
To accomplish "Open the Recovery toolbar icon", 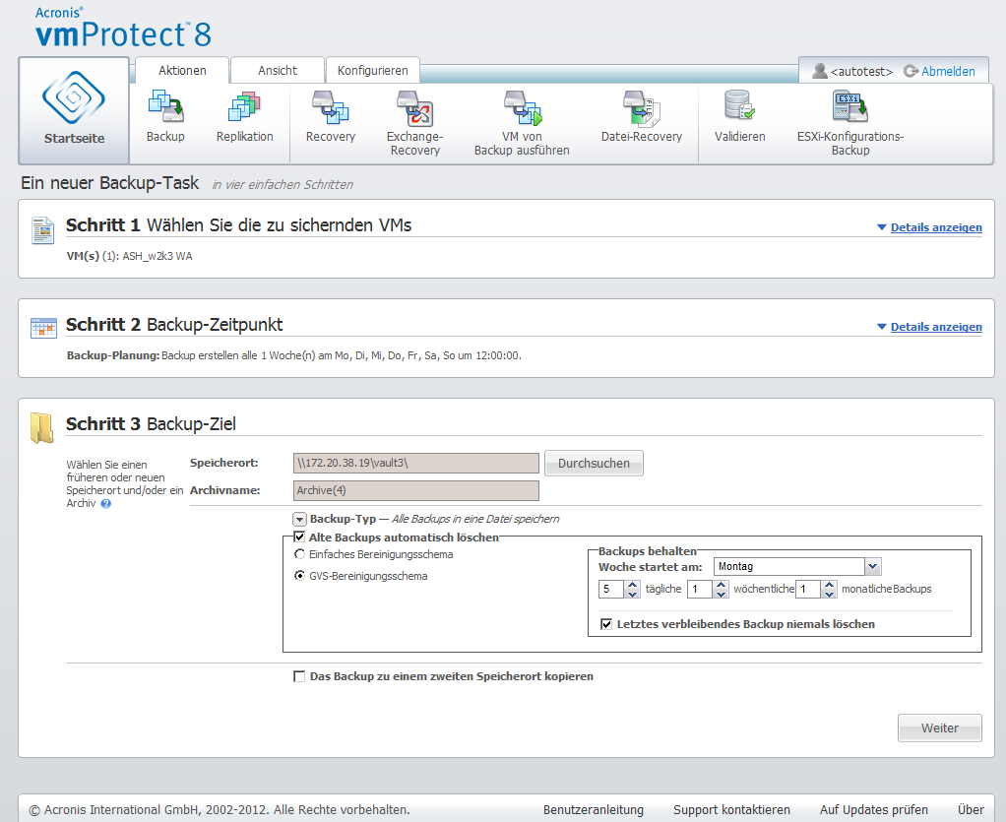I will [x=331, y=106].
